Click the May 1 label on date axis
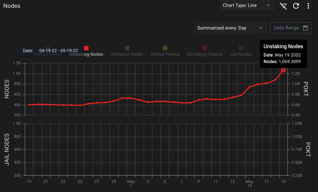The image size is (318, 192). tap(131, 184)
